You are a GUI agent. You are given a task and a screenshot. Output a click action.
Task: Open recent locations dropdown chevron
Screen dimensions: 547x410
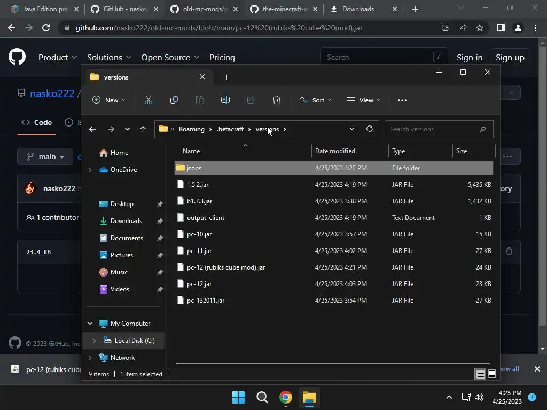click(x=127, y=129)
